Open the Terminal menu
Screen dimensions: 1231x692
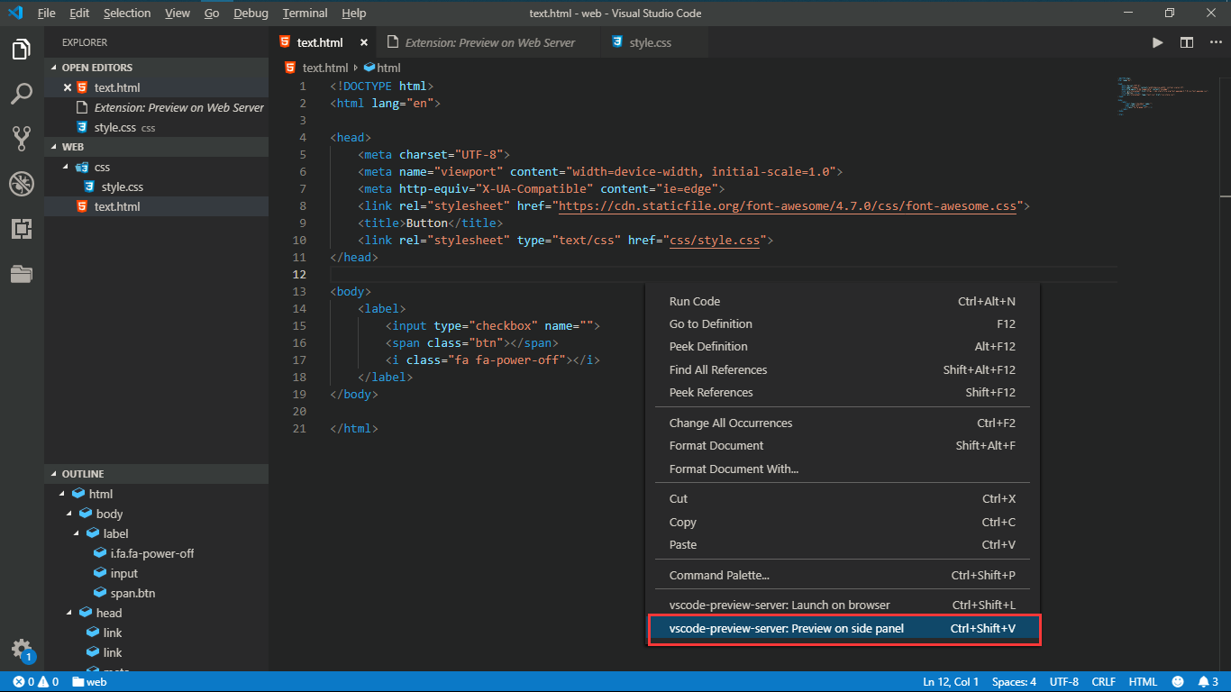304,13
